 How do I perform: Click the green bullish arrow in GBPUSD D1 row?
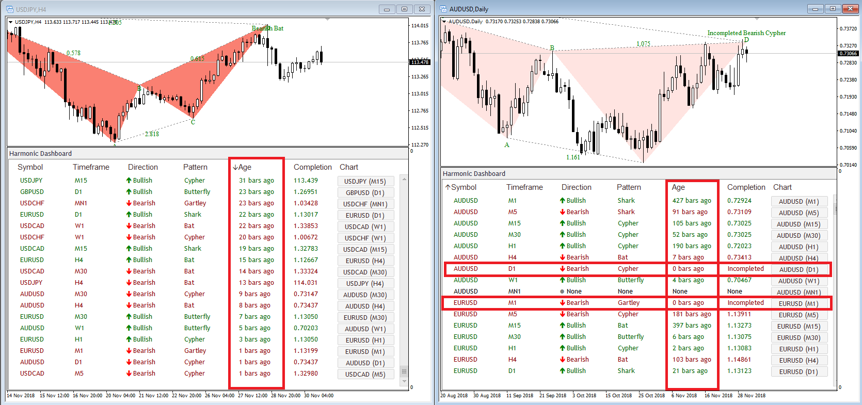point(129,192)
